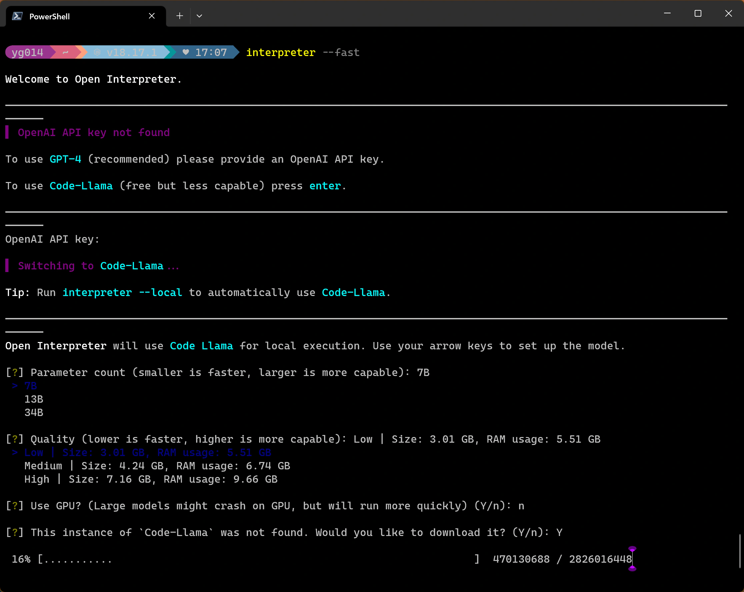This screenshot has width=744, height=592.
Task: Click 'Code Llama' in local execution line
Action: 202,346
